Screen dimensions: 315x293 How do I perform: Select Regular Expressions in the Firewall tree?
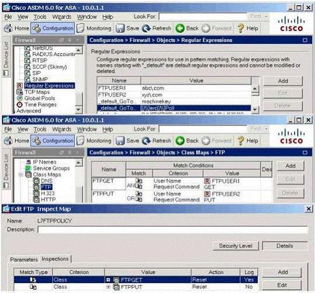pos(49,86)
